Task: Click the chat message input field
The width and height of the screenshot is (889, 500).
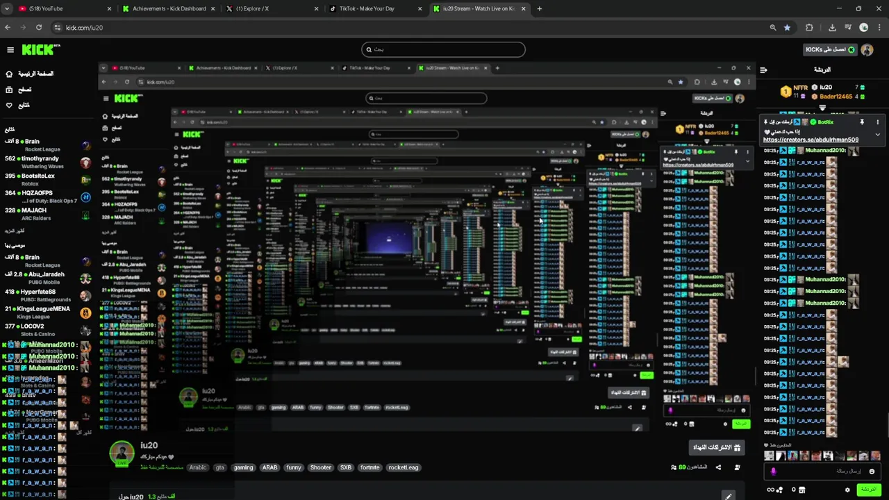Action: [x=821, y=472]
